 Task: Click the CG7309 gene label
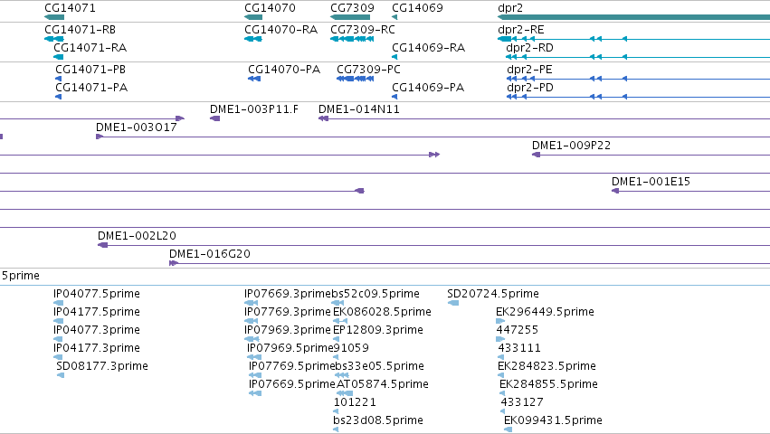click(352, 8)
